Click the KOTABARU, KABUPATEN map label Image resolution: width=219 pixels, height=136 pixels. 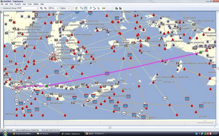[33, 39]
